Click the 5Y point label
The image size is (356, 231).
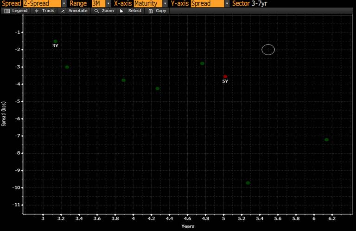point(225,81)
